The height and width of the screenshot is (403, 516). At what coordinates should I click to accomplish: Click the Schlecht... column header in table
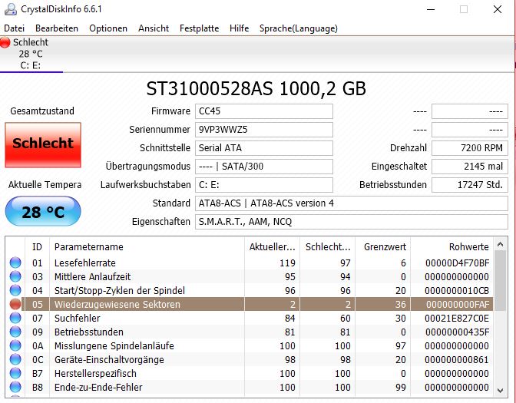pyautogui.click(x=327, y=246)
